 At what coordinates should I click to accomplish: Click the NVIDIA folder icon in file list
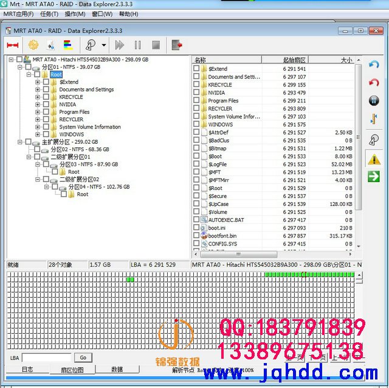coord(204,93)
